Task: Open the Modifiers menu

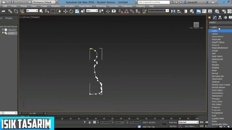Action: click(x=56, y=6)
